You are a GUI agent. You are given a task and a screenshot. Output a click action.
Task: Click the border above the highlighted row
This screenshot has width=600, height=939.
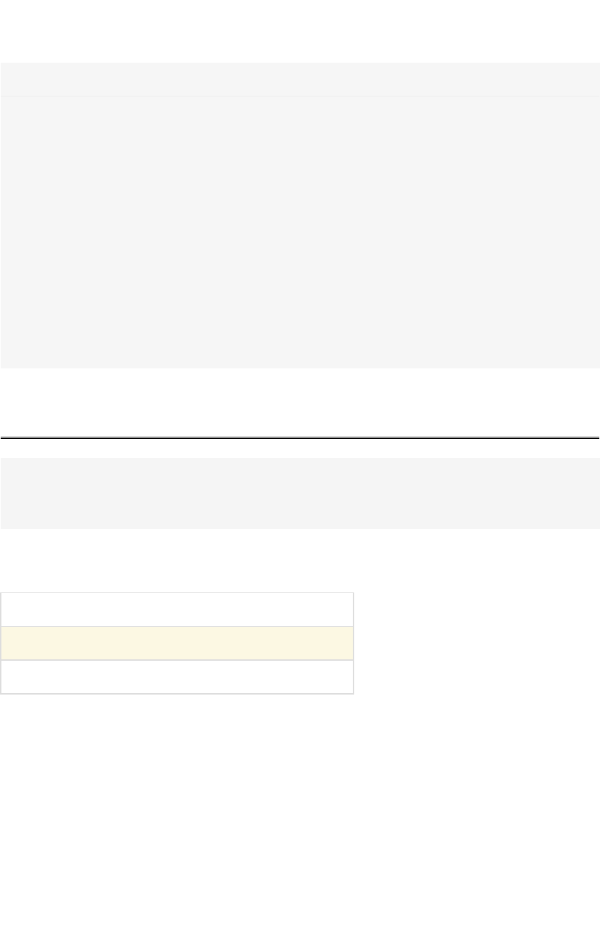click(x=177, y=626)
